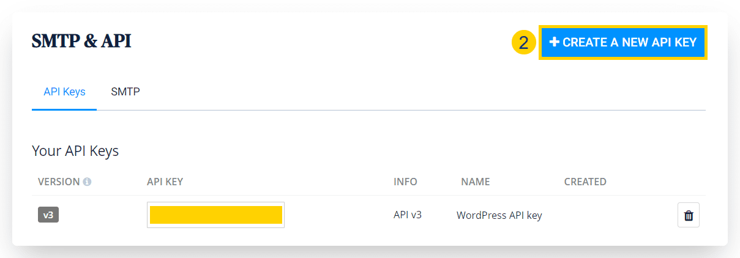Click the CREATED column header
This screenshot has height=258, width=740.
[x=585, y=182]
